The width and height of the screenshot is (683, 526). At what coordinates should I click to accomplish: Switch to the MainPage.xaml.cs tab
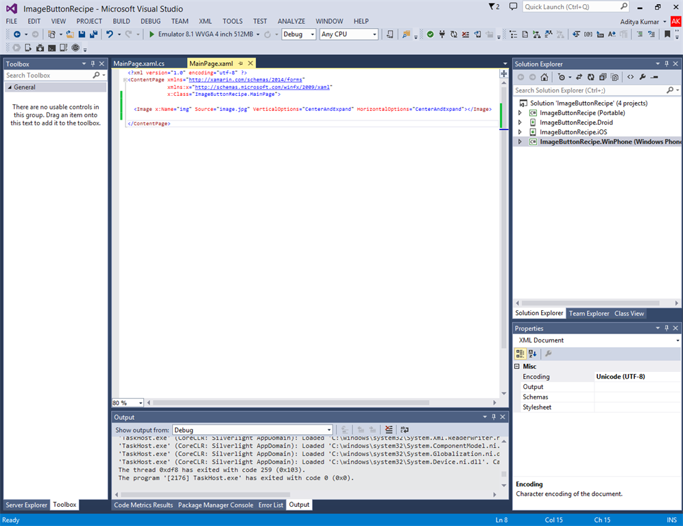click(139, 64)
